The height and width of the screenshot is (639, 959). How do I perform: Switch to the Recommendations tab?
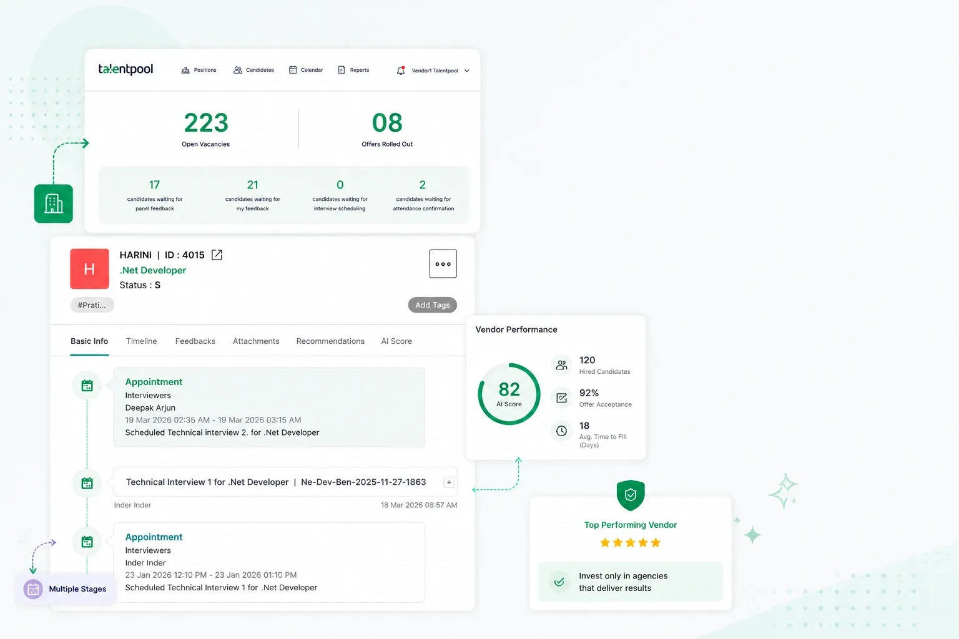[x=330, y=341]
